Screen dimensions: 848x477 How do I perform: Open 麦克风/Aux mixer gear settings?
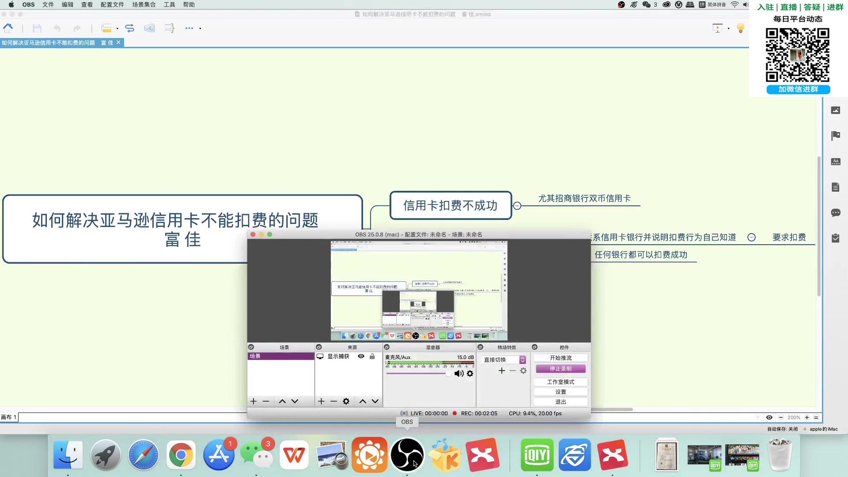click(x=470, y=374)
